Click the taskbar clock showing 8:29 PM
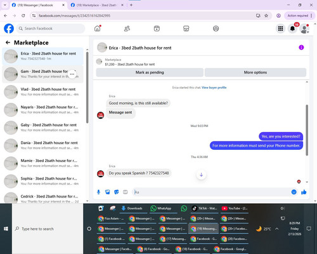 [295, 229]
